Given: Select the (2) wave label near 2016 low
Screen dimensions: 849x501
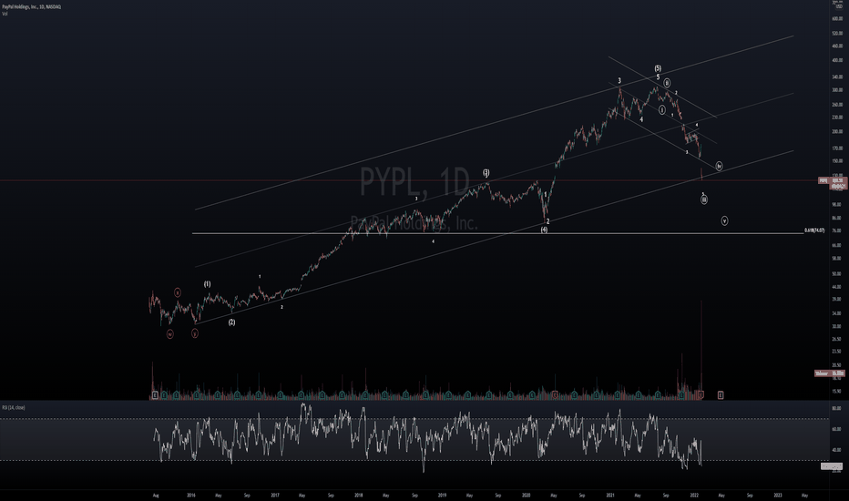Looking at the screenshot, I should click(x=231, y=322).
